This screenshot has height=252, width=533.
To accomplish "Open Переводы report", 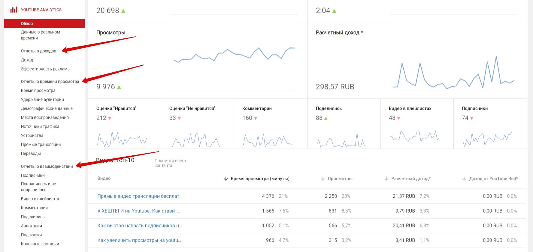I will (x=31, y=154).
